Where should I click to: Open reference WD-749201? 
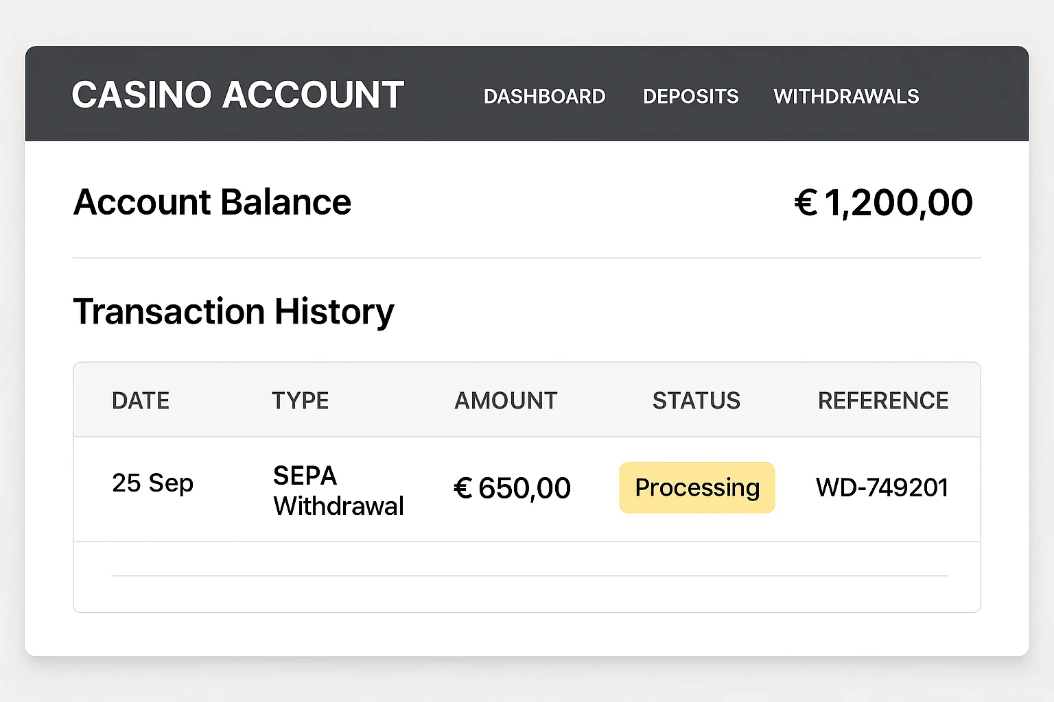click(882, 487)
